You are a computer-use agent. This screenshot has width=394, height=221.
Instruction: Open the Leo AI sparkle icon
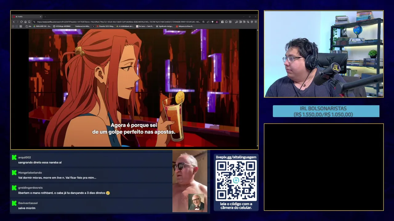tap(248, 22)
